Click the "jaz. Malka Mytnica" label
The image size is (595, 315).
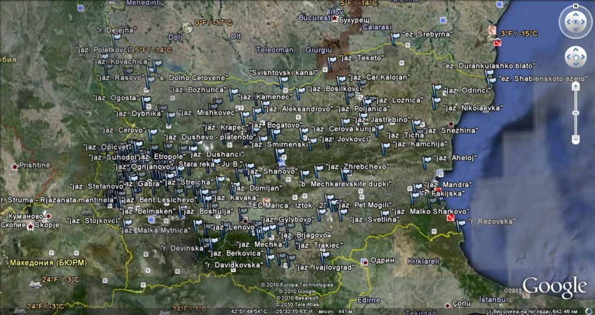pos(155,230)
